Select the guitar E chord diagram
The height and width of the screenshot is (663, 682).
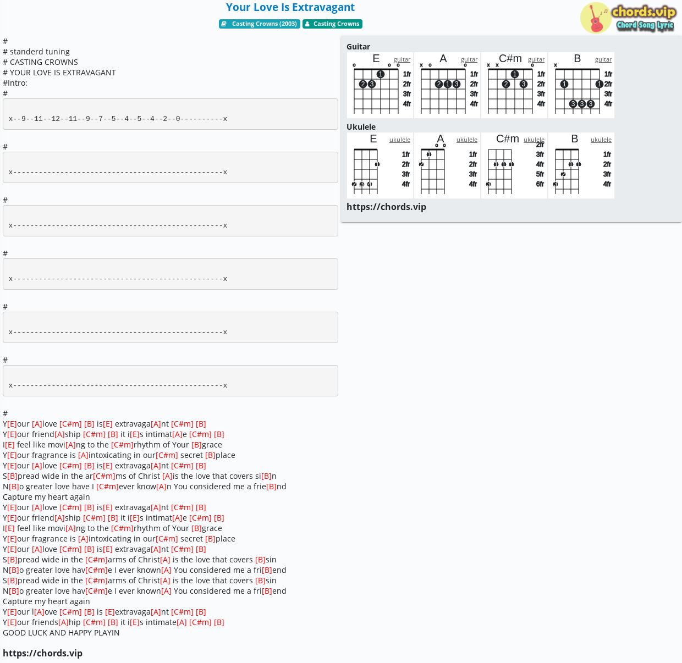coord(380,85)
